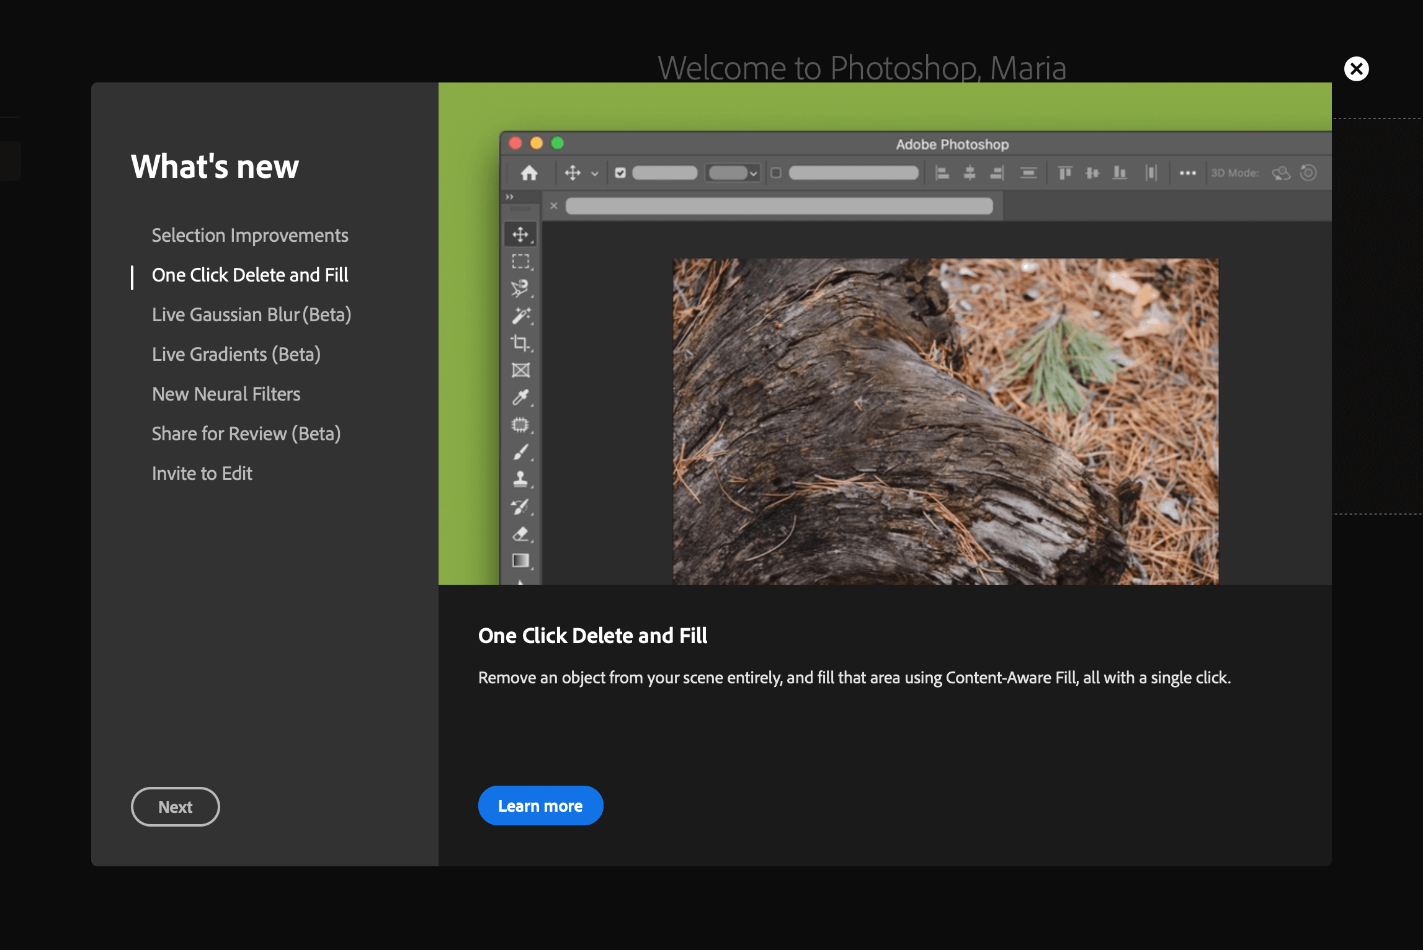Expand the toolbar double-arrow
Viewport: 1423px width, 950px height.
pos(509,197)
